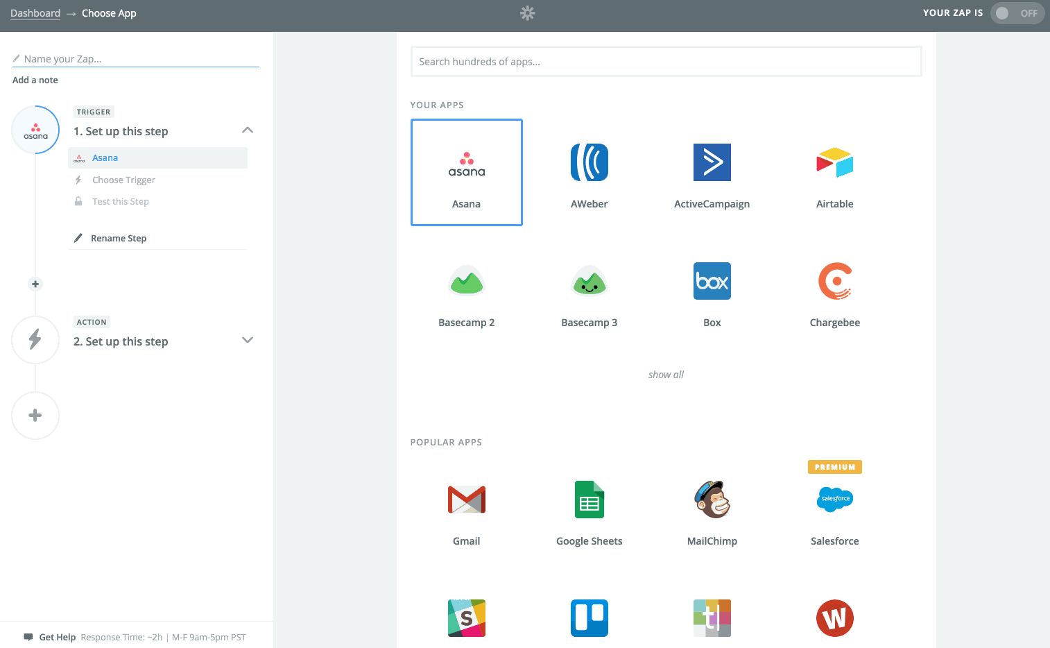This screenshot has height=648, width=1050.
Task: Select the Chargebee app
Action: click(835, 291)
